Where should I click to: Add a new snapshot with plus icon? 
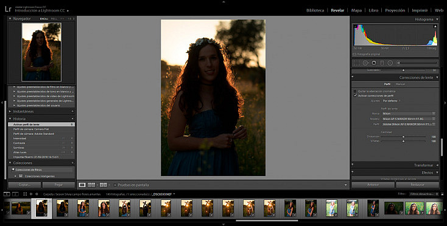(x=72, y=111)
